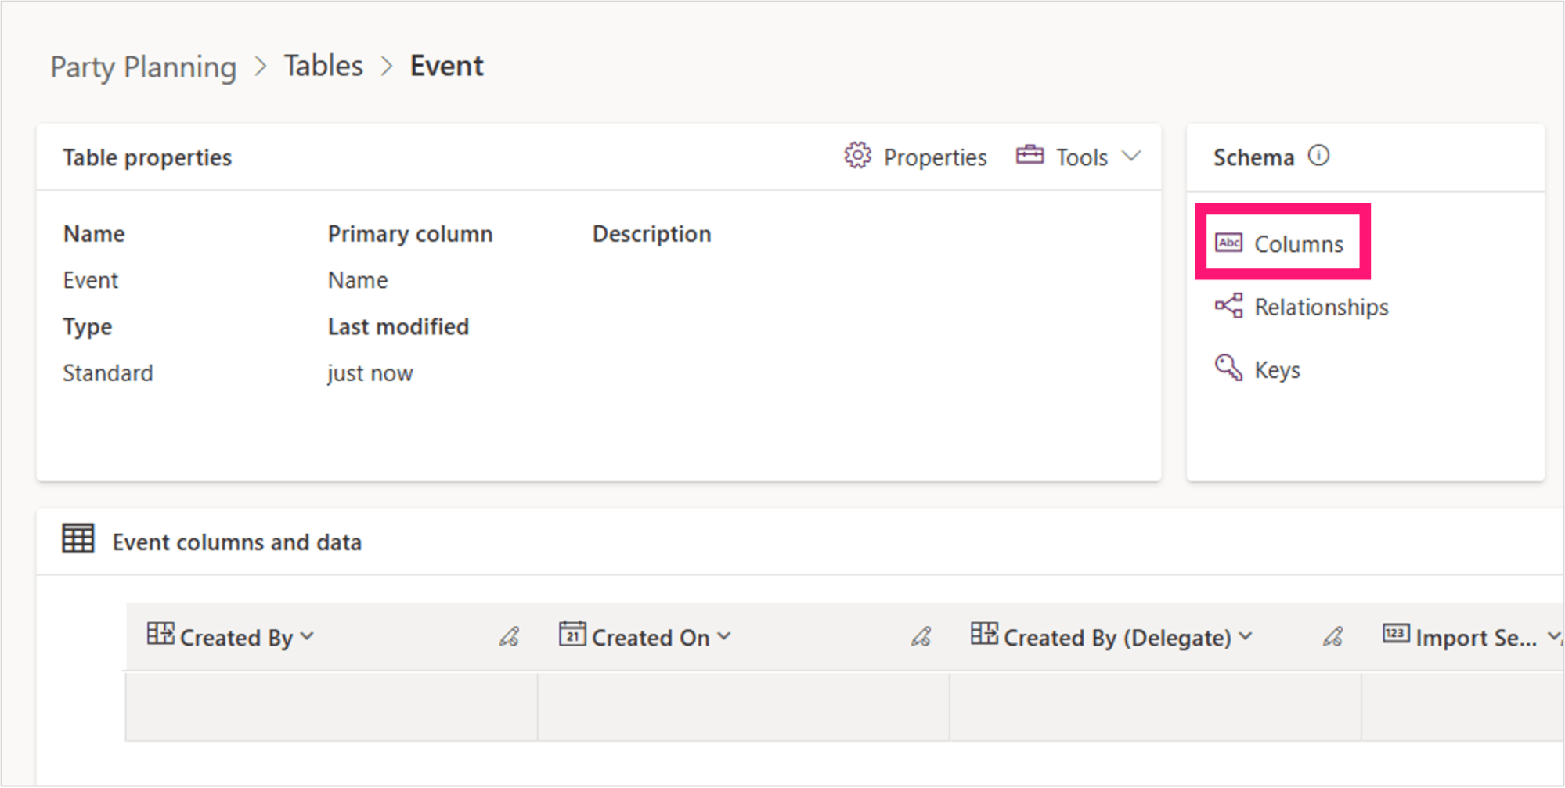Click the Table properties heading

(147, 157)
